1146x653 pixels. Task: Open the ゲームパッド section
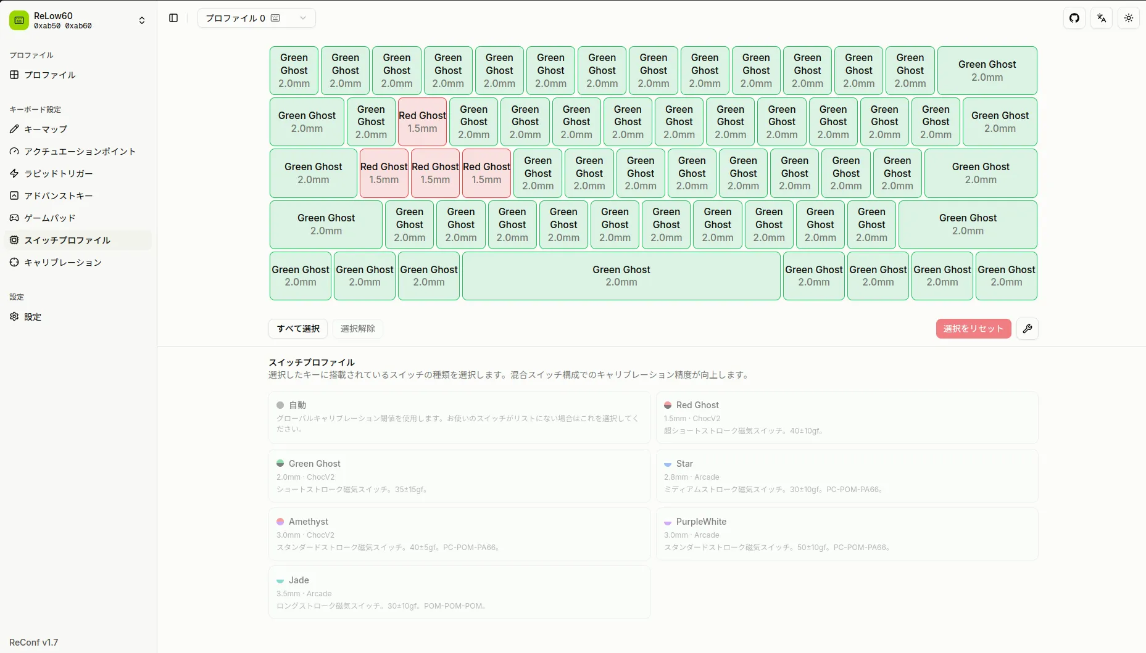(78, 218)
